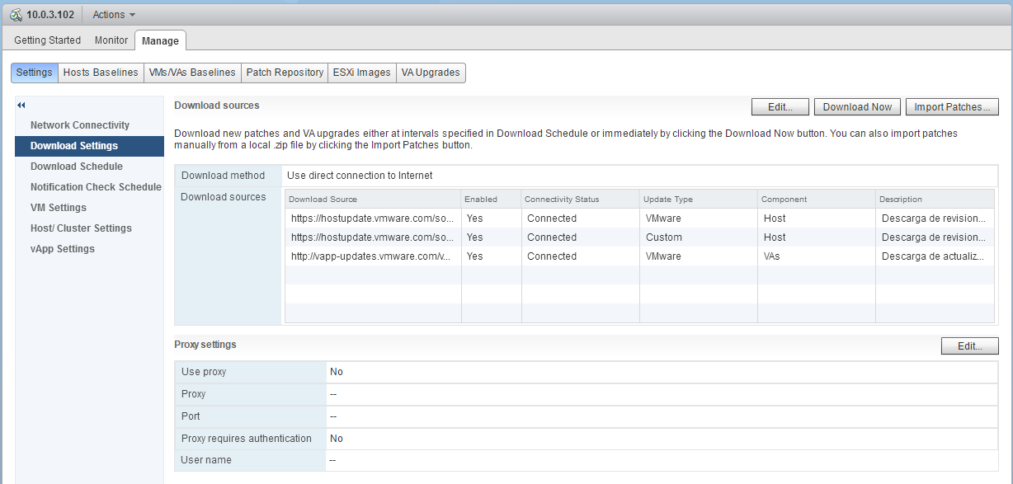Viewport: 1013px width, 484px height.
Task: Switch to the Monitor tab
Action: [111, 40]
